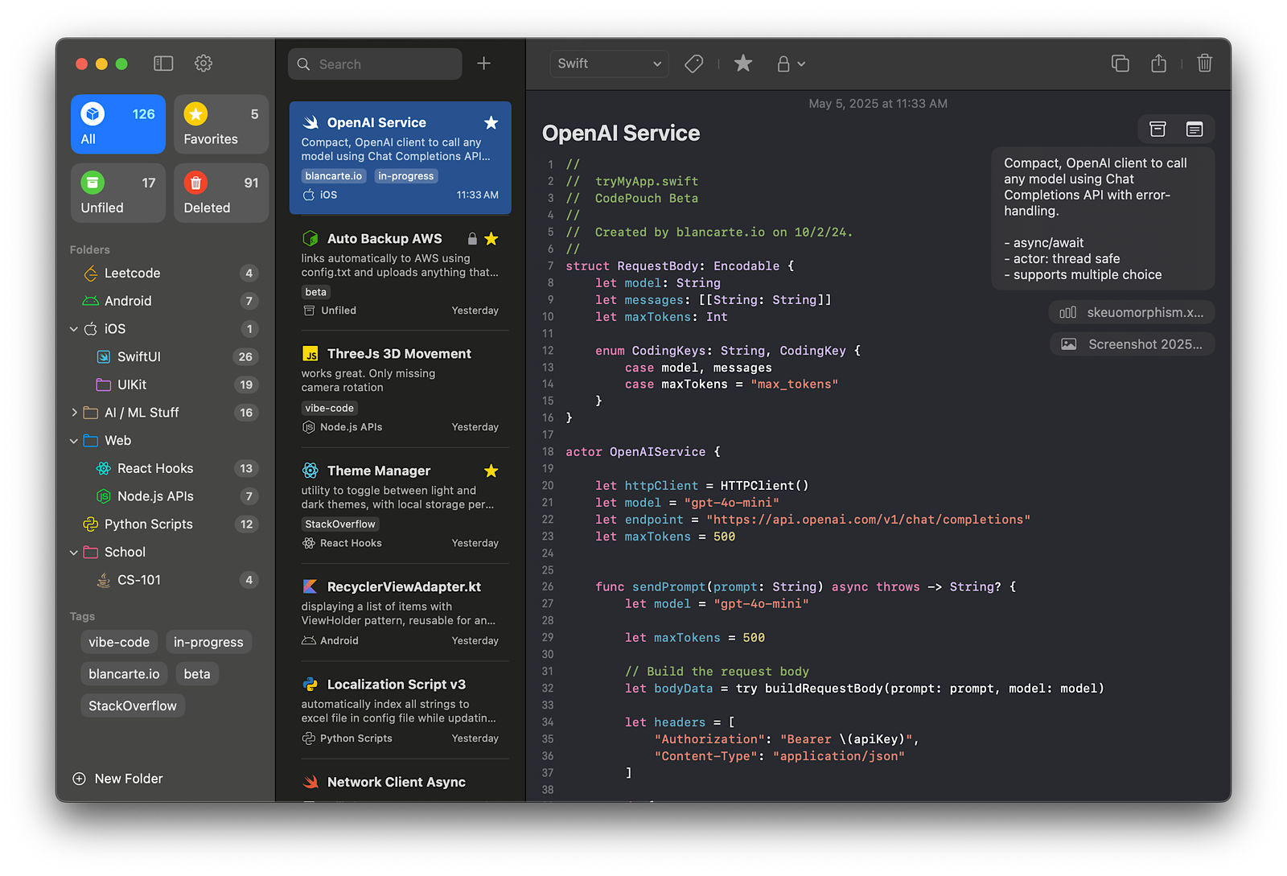Click the CS-101 folder java icon
The image size is (1287, 876).
104,580
